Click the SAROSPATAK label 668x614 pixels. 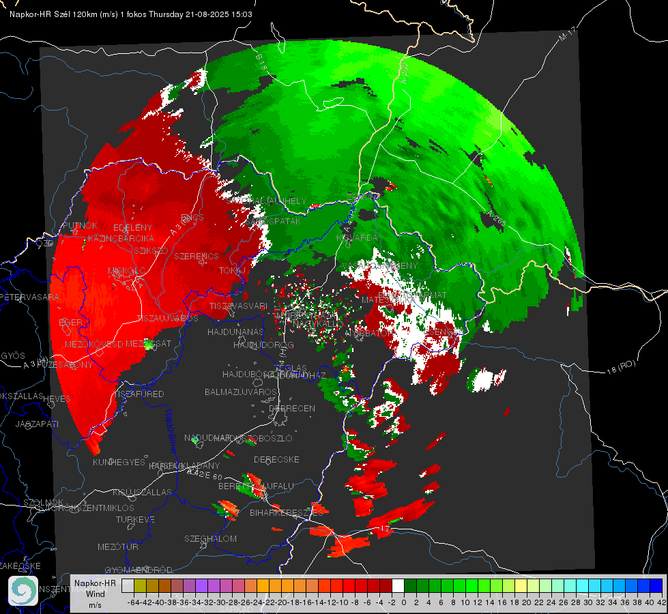[x=274, y=221]
